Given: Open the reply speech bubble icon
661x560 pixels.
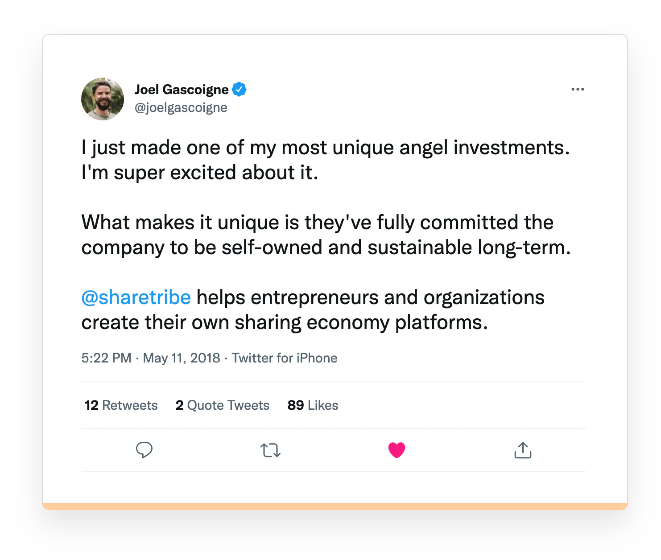Looking at the screenshot, I should pyautogui.click(x=144, y=450).
